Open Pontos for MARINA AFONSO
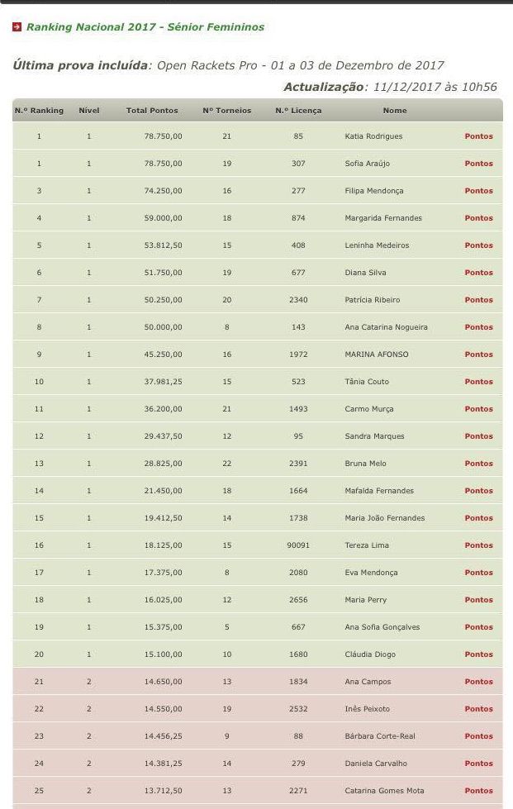 (x=478, y=354)
